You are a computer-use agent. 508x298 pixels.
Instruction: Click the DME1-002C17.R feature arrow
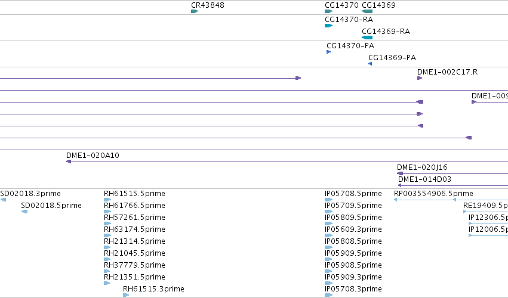point(420,78)
